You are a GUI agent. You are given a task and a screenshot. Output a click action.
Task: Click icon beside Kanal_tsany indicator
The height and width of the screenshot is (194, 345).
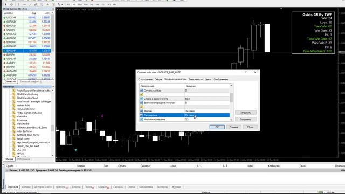coord(13,138)
